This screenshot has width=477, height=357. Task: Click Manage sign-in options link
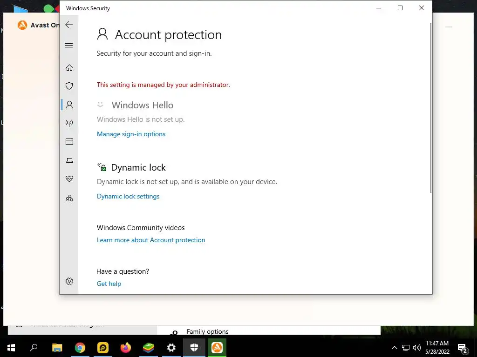click(x=131, y=134)
